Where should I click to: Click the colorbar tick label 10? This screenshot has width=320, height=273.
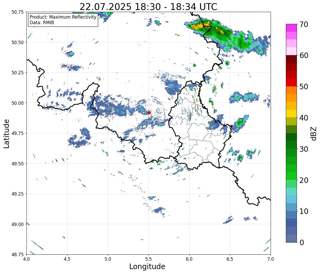[x=303, y=211]
